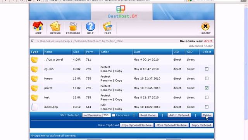The image size is (248, 140).
Task: Click the direct username link
Action: click(208, 41)
